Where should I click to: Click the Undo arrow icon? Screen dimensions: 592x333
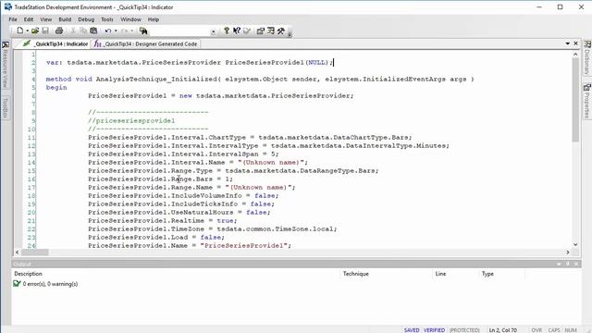[108, 31]
